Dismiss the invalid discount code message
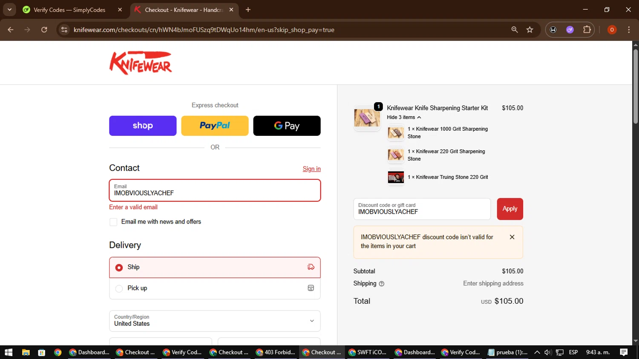Image resolution: width=639 pixels, height=359 pixels. tap(512, 237)
